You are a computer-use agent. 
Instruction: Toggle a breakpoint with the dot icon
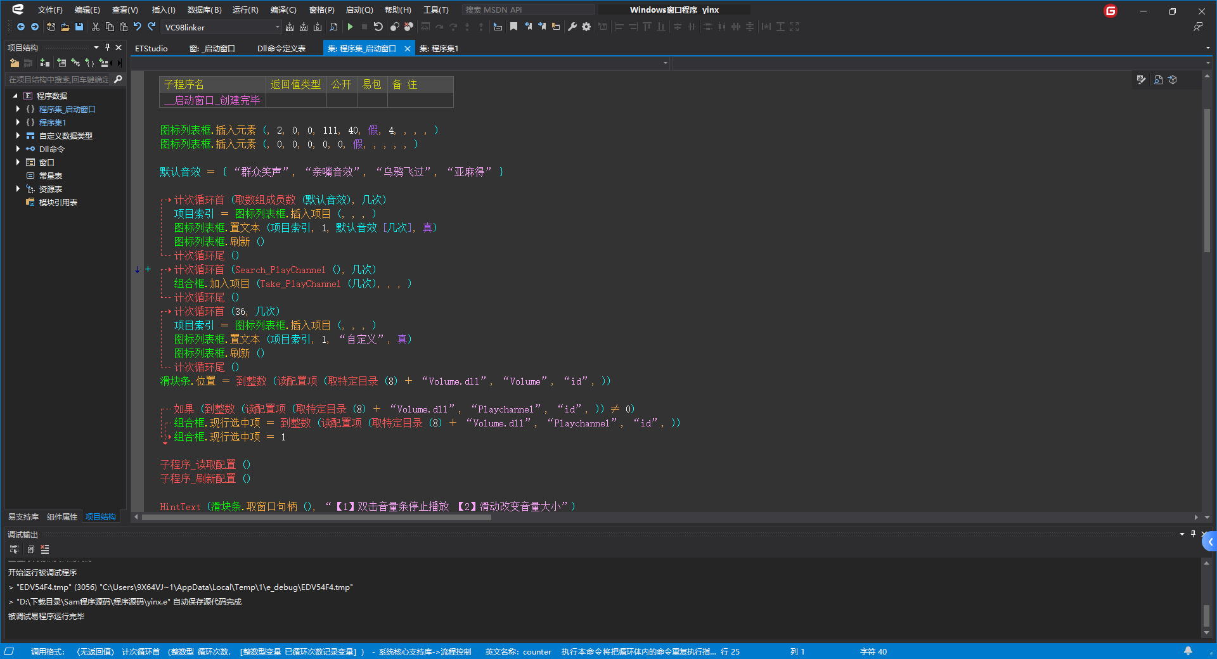click(x=394, y=27)
